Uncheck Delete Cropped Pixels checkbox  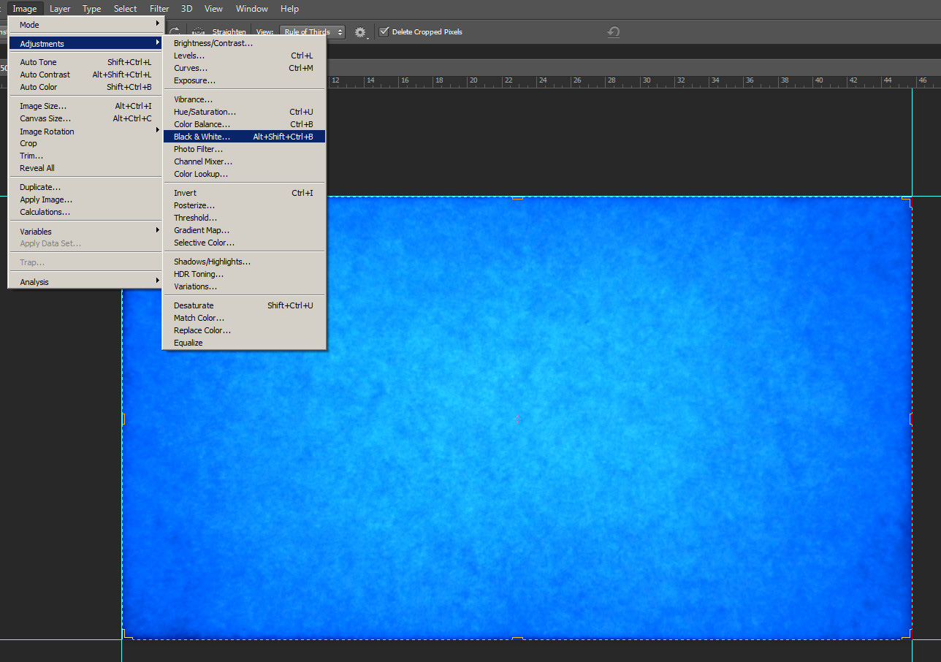point(384,32)
